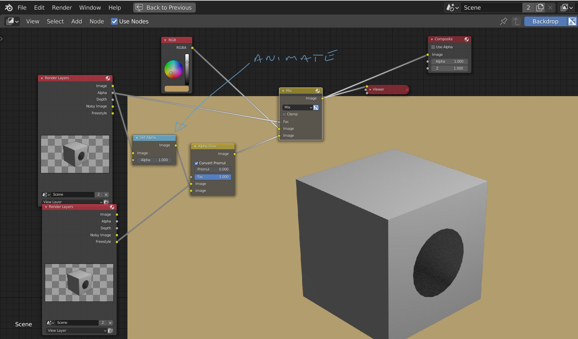Remove scene with the X icon in top bar
The image size is (578, 339).
[550, 8]
